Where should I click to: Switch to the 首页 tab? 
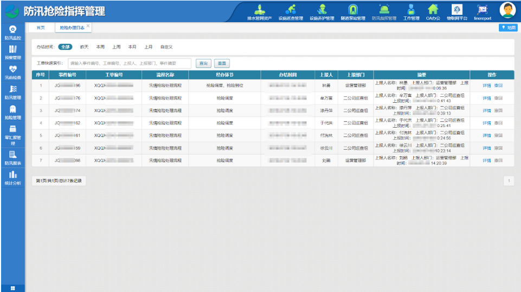[41, 28]
